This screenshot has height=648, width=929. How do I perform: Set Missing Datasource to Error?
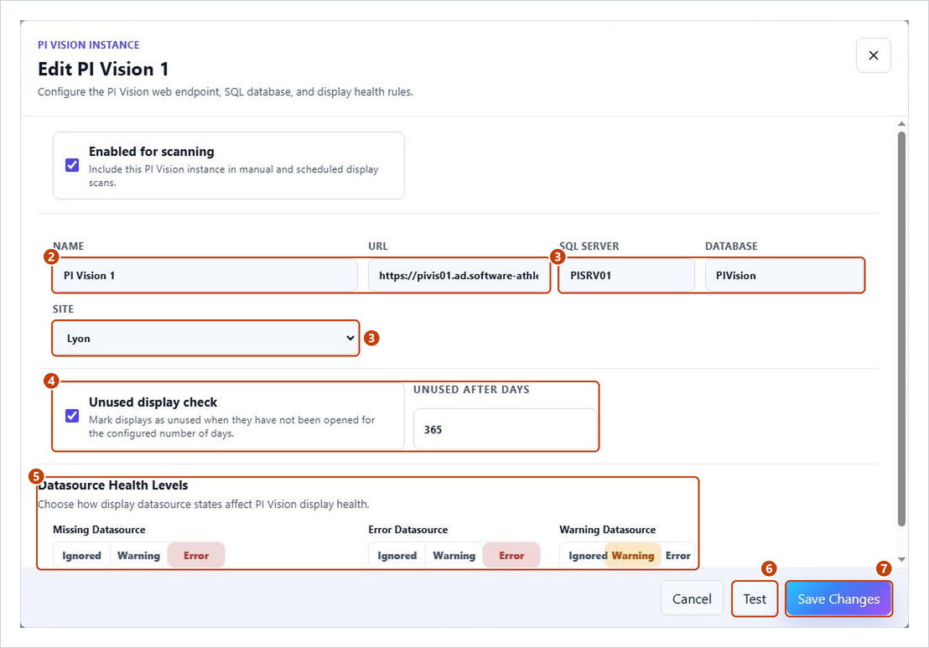tap(196, 556)
